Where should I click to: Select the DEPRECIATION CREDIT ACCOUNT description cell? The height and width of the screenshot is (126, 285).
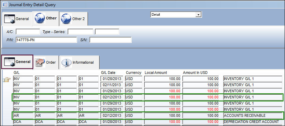point(253,122)
